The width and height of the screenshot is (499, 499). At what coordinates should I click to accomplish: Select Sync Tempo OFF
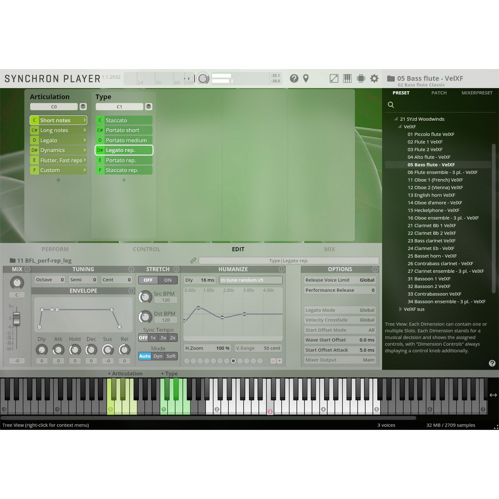(143, 338)
